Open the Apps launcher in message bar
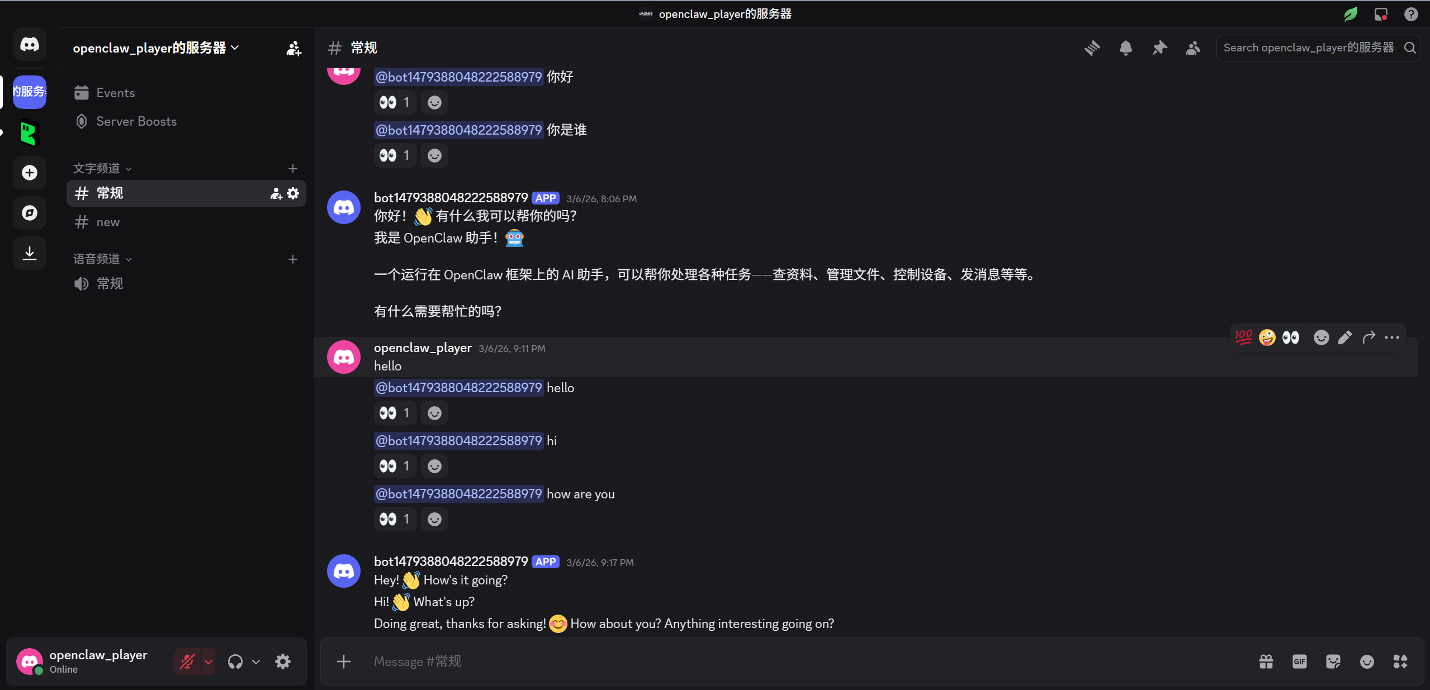This screenshot has height=690, width=1430. (1400, 662)
